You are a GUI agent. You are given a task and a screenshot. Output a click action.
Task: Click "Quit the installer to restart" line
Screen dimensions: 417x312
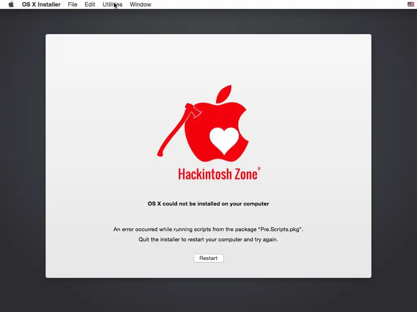click(208, 239)
